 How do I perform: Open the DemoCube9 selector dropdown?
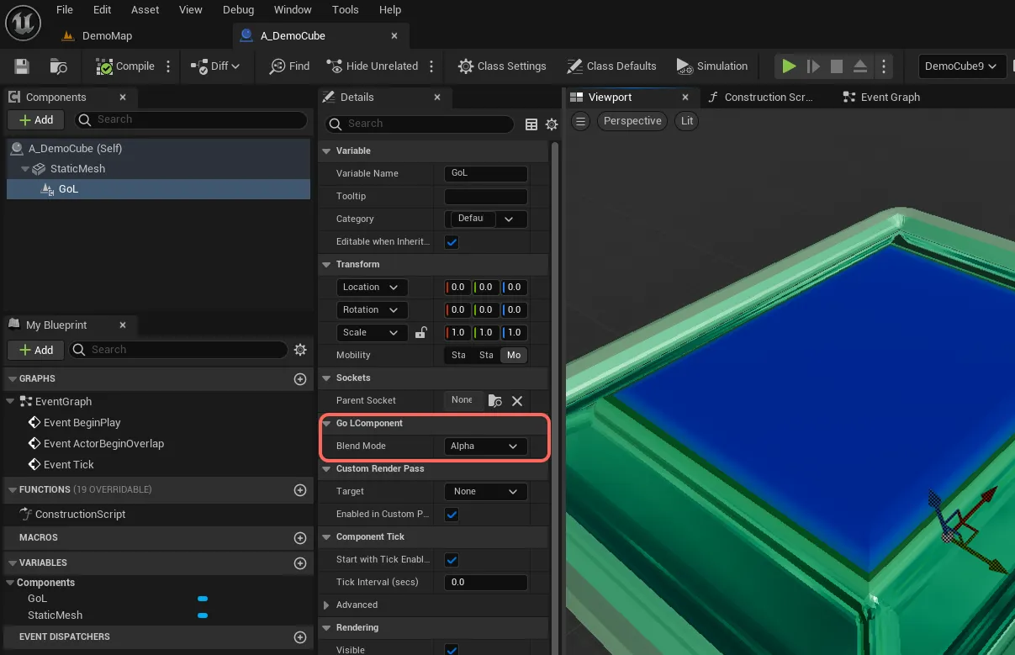click(x=961, y=66)
